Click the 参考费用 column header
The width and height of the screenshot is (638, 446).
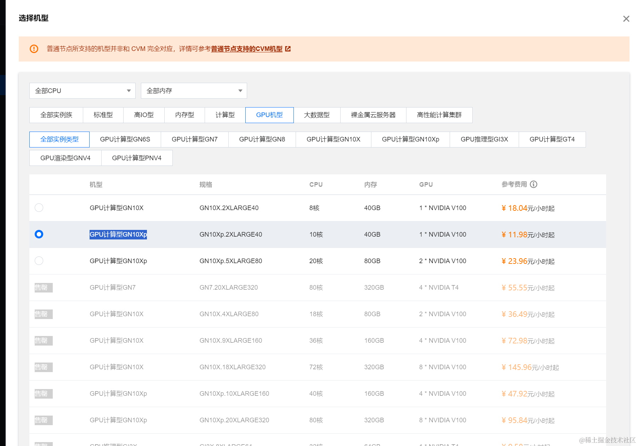click(514, 184)
